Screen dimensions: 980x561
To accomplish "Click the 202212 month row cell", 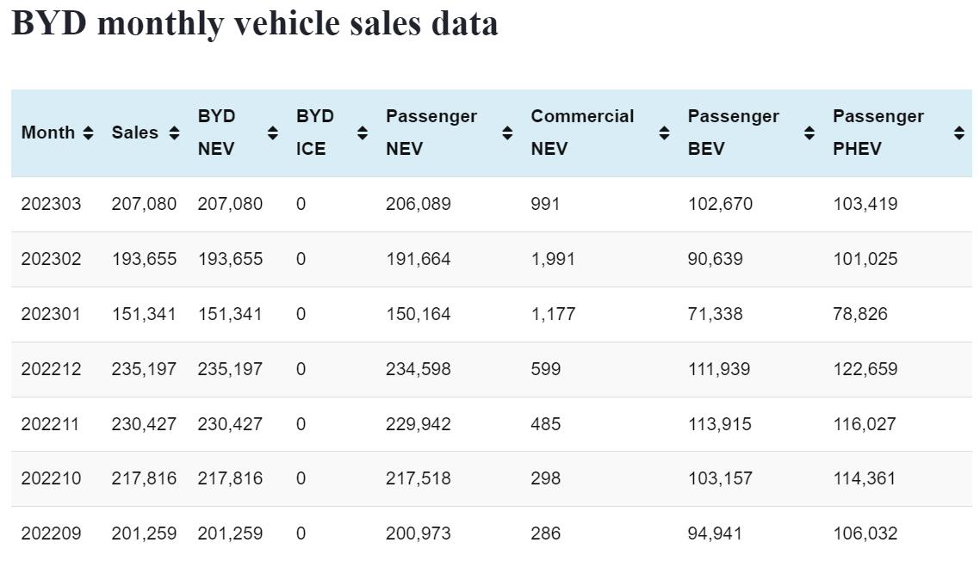I will tap(52, 369).
